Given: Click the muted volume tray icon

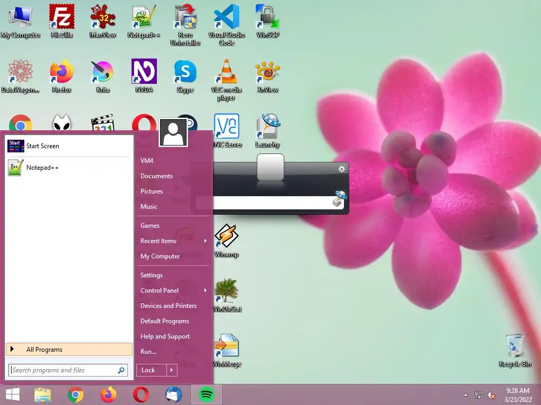Looking at the screenshot, I should [x=491, y=395].
